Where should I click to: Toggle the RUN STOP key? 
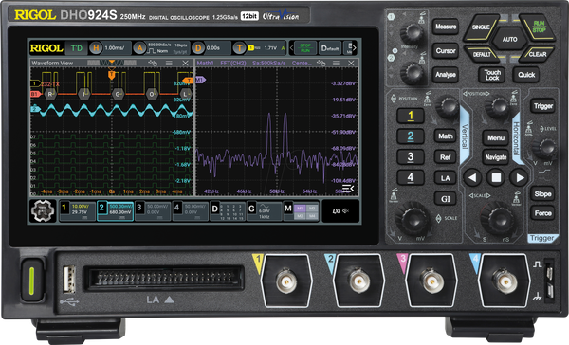point(538,27)
